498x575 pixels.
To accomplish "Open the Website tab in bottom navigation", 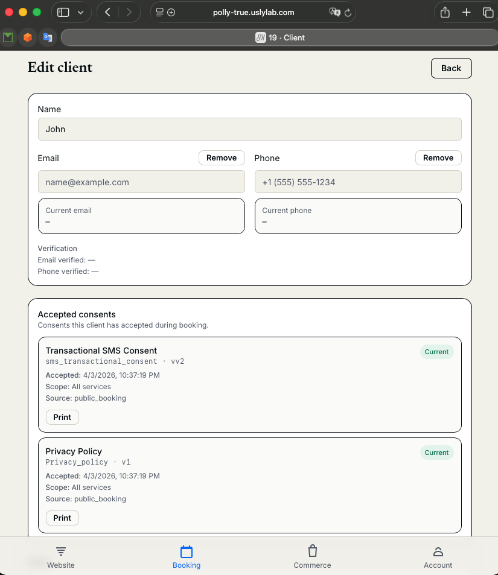I will click(x=61, y=558).
